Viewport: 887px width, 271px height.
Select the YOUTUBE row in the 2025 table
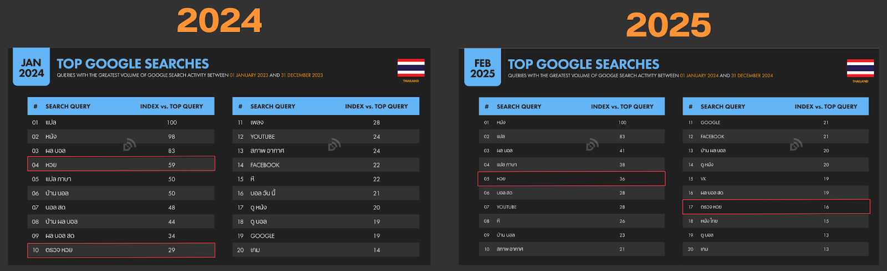(572, 207)
